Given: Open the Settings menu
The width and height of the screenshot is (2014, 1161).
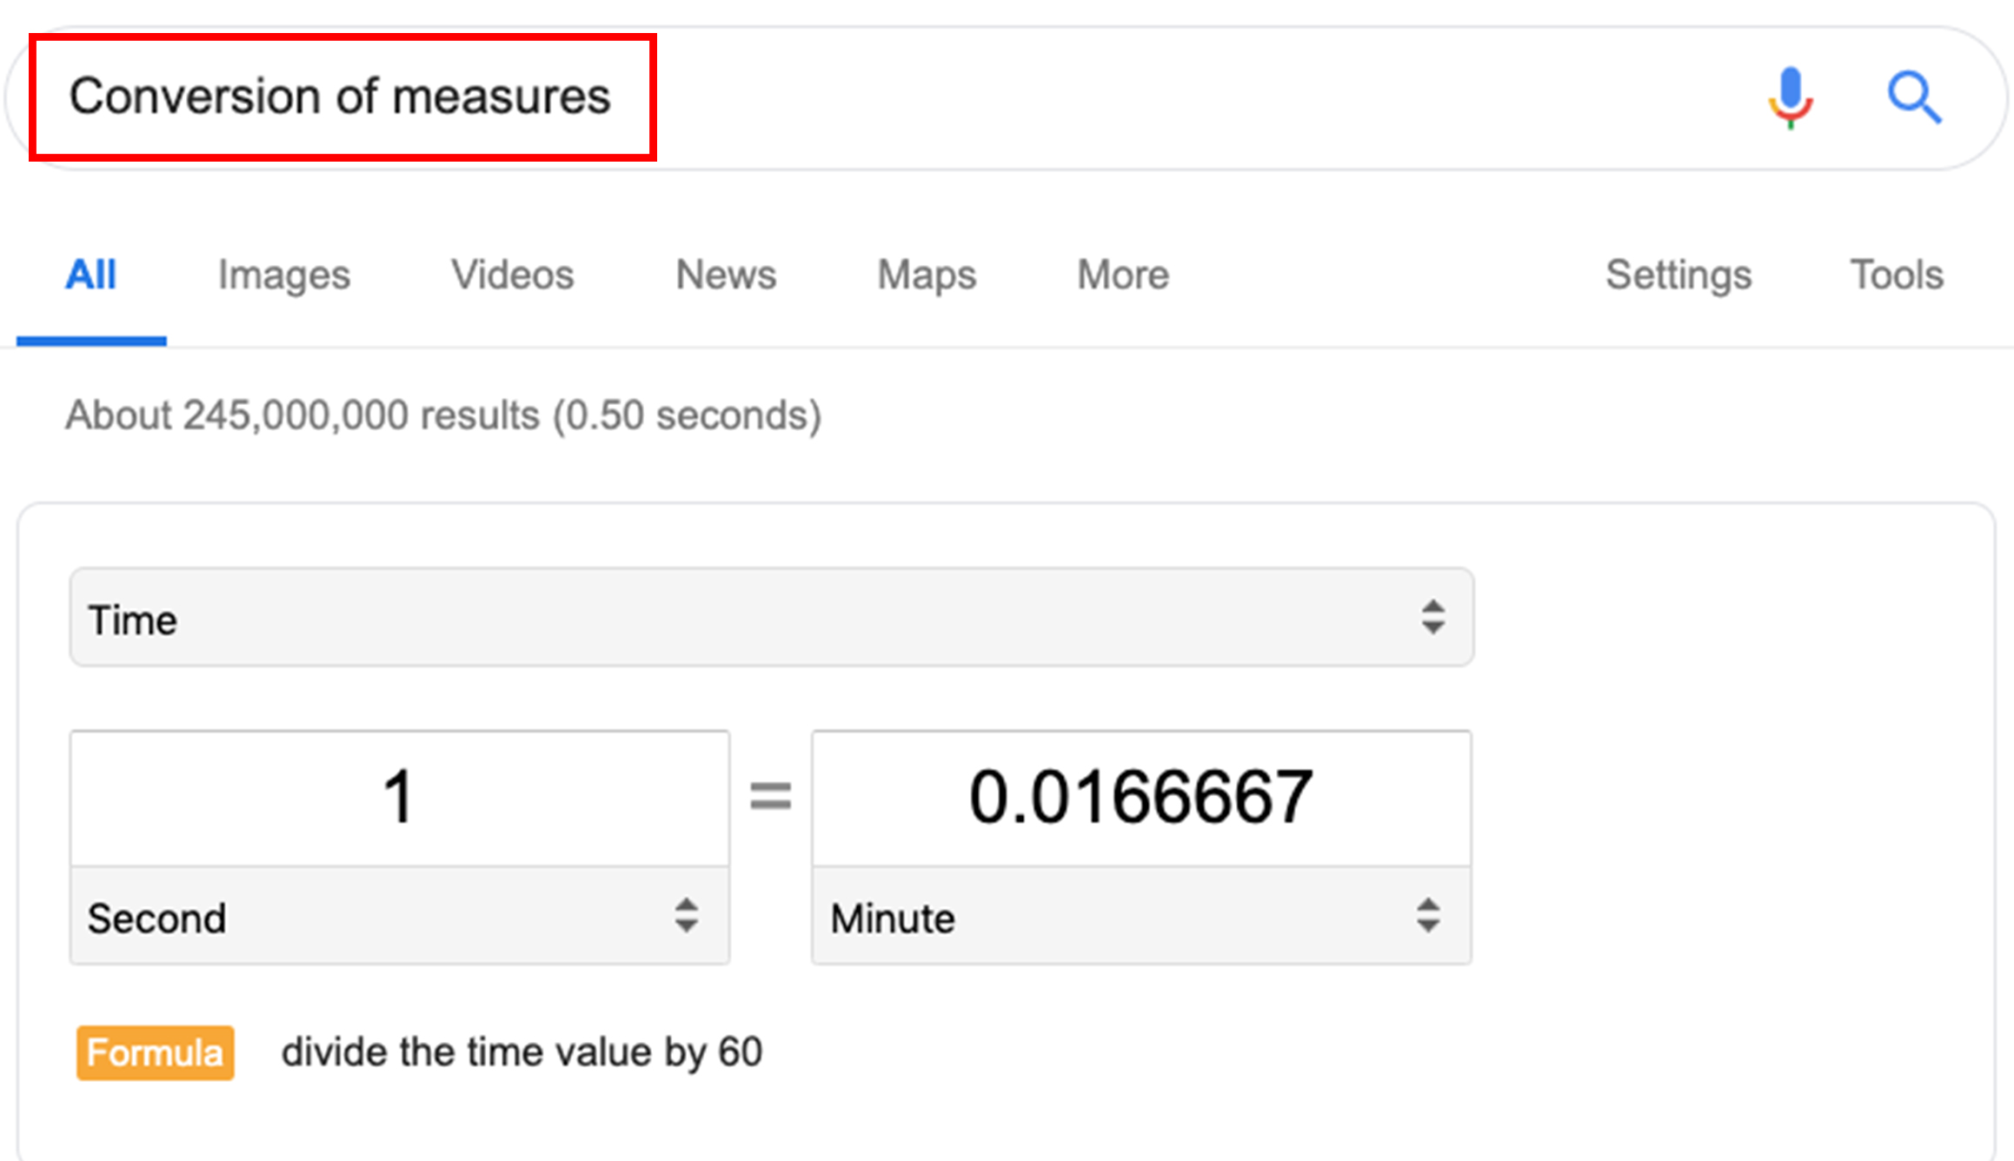Looking at the screenshot, I should click(1678, 275).
